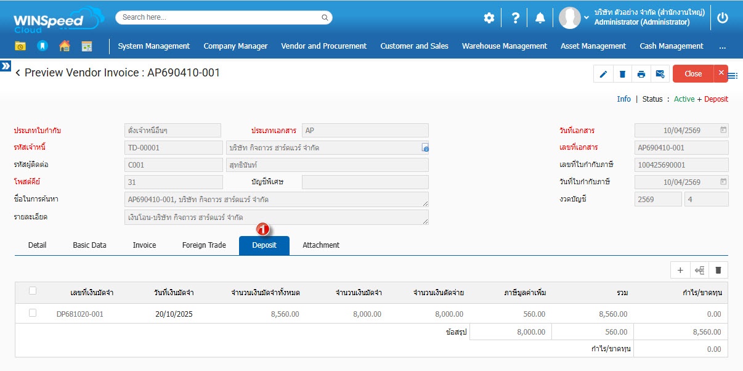The width and height of the screenshot is (743, 371).
Task: Click the send email icon
Action: tap(660, 74)
